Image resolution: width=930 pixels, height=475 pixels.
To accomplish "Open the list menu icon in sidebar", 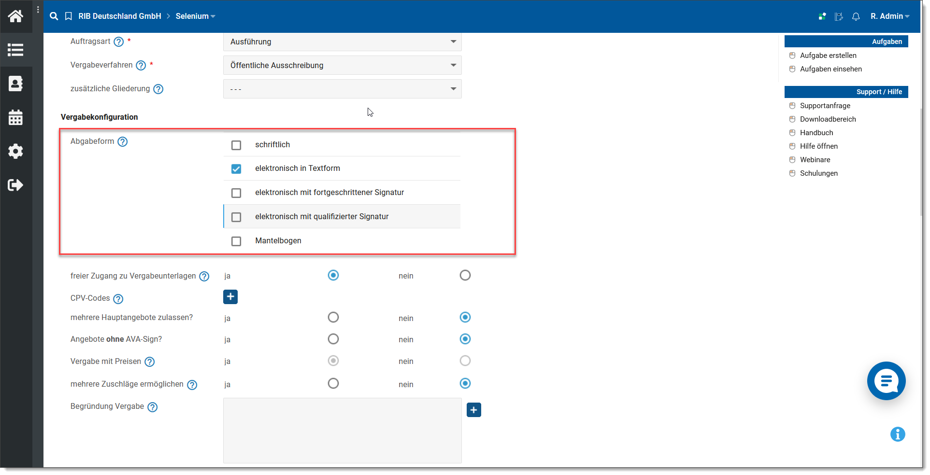I will point(15,50).
